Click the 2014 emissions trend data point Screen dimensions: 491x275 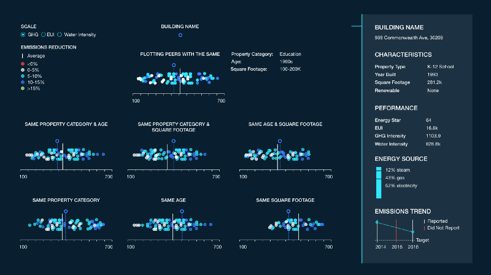tap(377, 222)
